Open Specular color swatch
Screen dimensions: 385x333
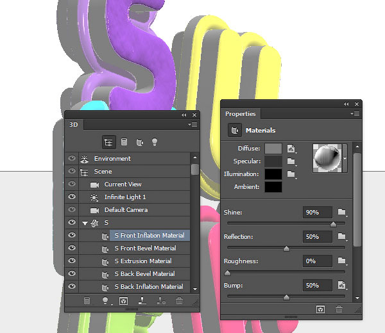273,161
